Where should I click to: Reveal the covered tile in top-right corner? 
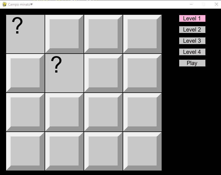point(142,34)
